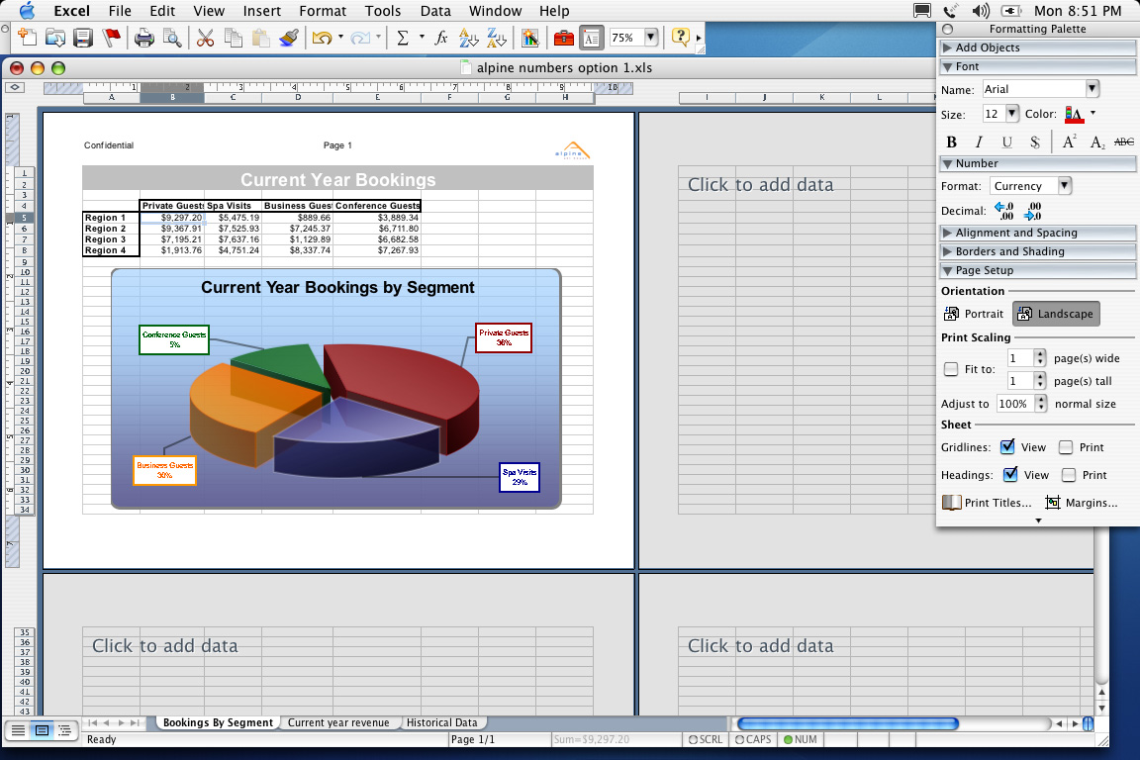
Task: Open the Tools menu
Action: point(383,11)
